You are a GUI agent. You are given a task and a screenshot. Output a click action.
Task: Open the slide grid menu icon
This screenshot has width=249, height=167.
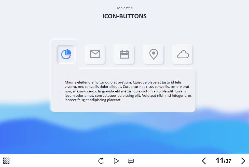[6, 161]
